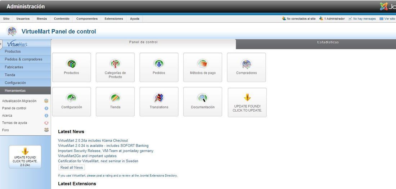Image resolution: width=396 pixels, height=189 pixels.
Task: Click the Ver sitio monitor icon
Action: point(381,19)
